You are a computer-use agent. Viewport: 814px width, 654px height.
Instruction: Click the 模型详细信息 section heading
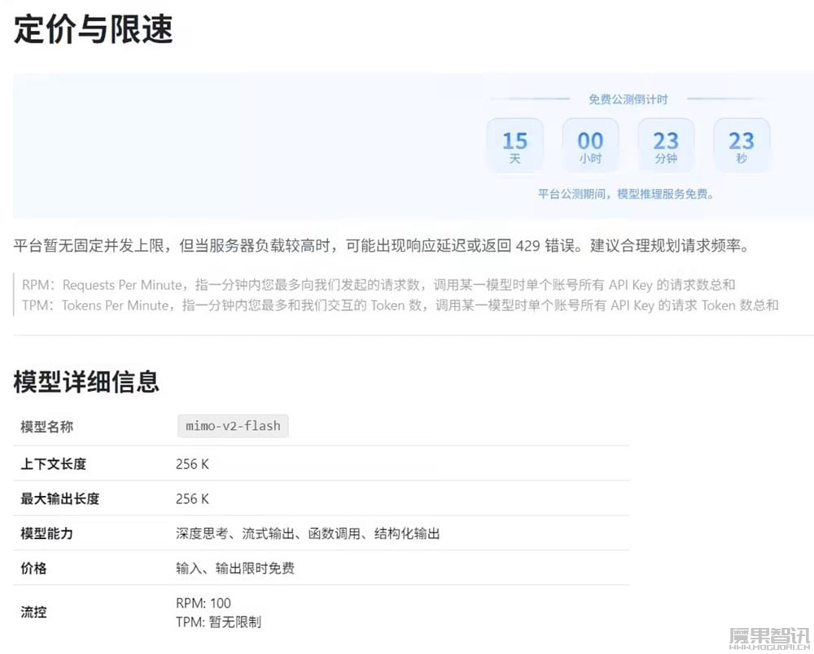86,380
